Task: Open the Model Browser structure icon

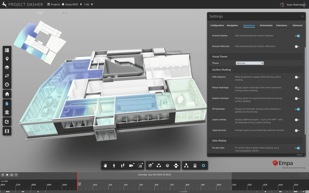Action: [x=186, y=166]
